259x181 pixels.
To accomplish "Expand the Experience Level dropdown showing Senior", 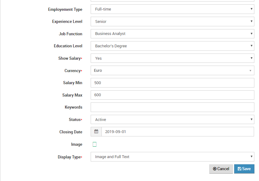I will tap(172, 21).
